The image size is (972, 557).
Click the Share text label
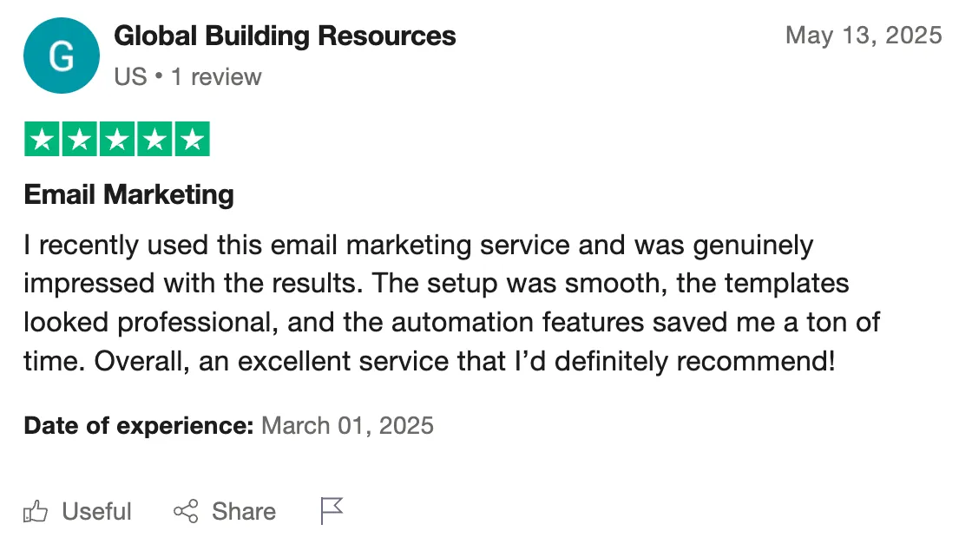point(244,512)
